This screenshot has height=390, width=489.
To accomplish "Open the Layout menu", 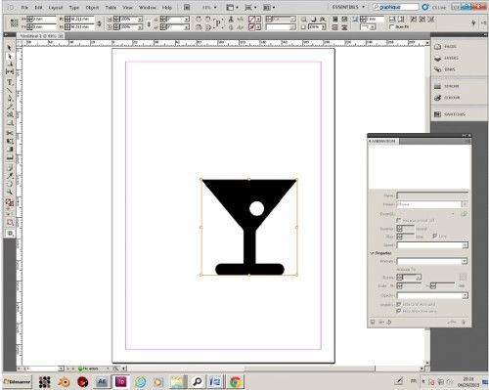I will coord(56,7).
